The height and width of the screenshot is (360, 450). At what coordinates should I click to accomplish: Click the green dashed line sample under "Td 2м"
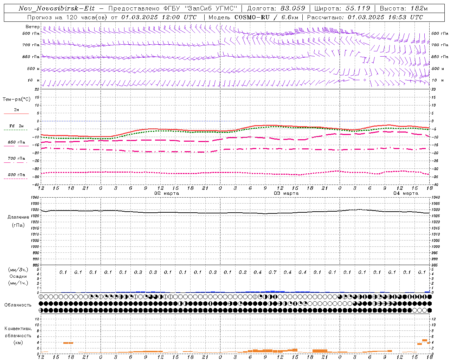click(15, 130)
